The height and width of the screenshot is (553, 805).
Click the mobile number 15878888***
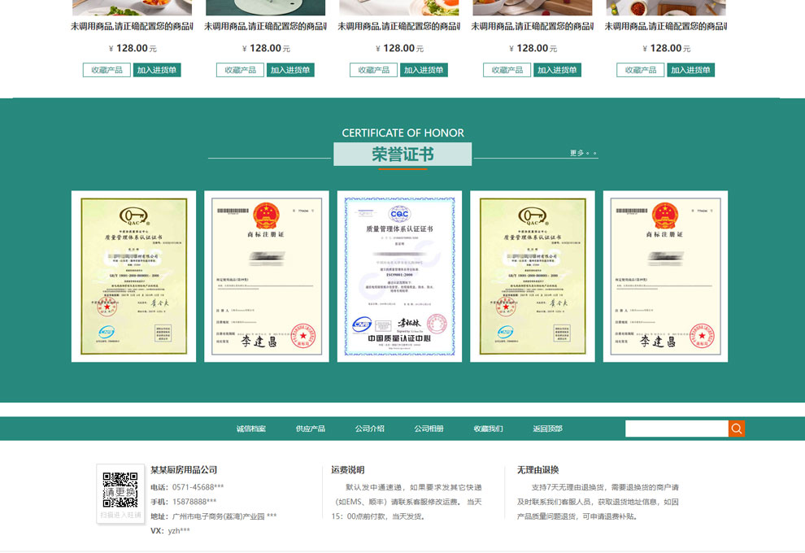pyautogui.click(x=194, y=502)
